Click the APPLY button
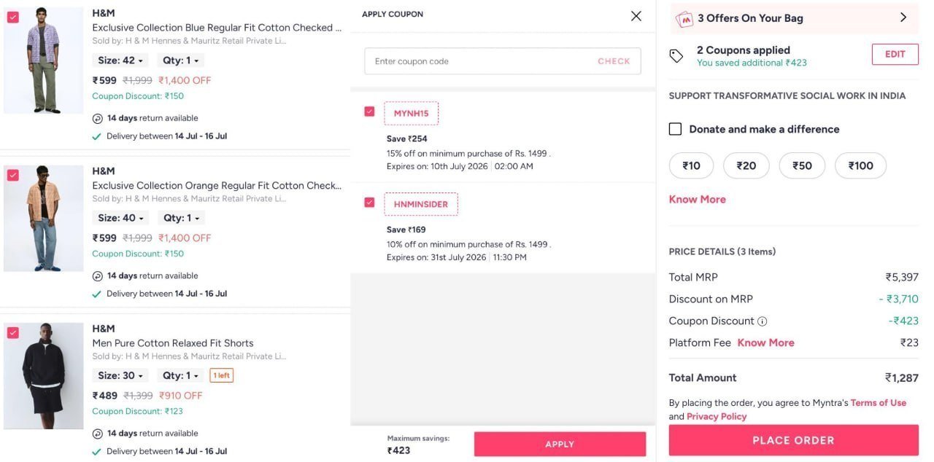 pos(560,444)
